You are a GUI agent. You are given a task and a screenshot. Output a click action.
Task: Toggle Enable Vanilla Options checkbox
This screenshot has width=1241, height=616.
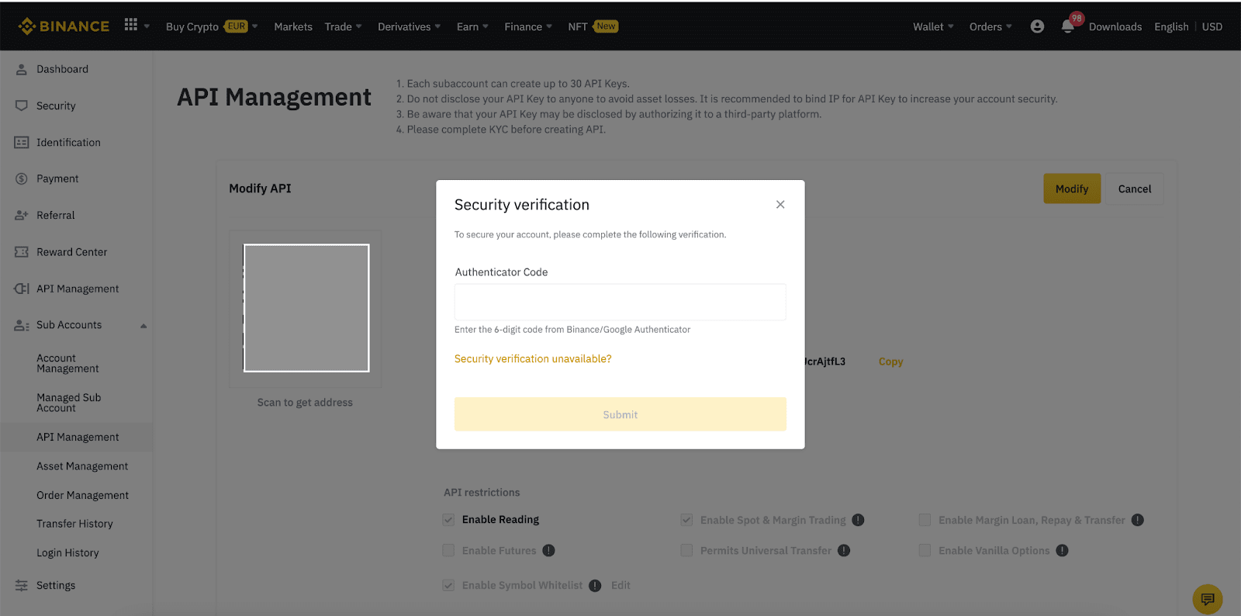click(925, 550)
